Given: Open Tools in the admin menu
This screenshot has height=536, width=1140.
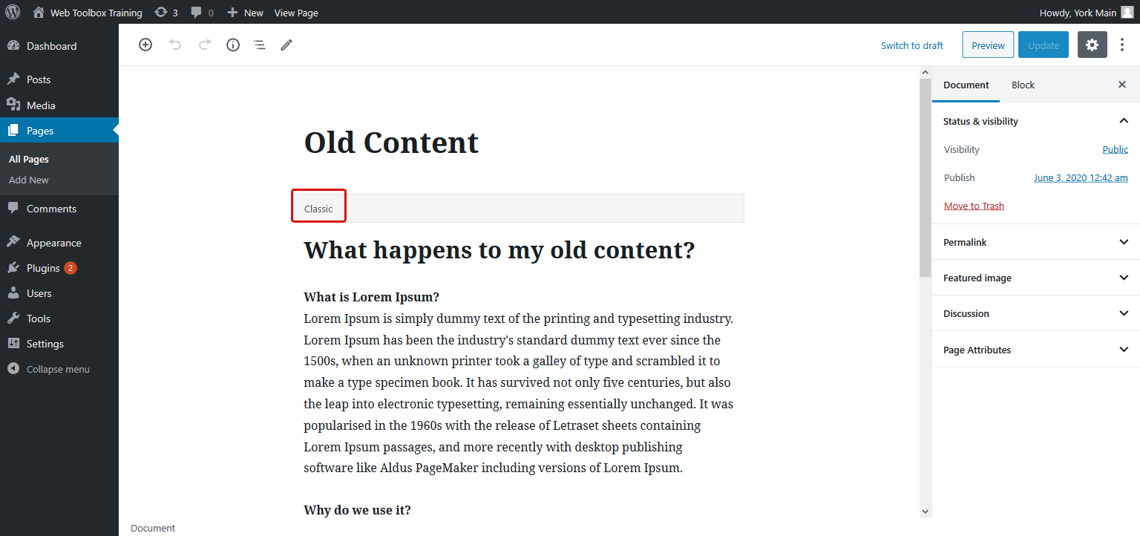Looking at the screenshot, I should pos(59,318).
